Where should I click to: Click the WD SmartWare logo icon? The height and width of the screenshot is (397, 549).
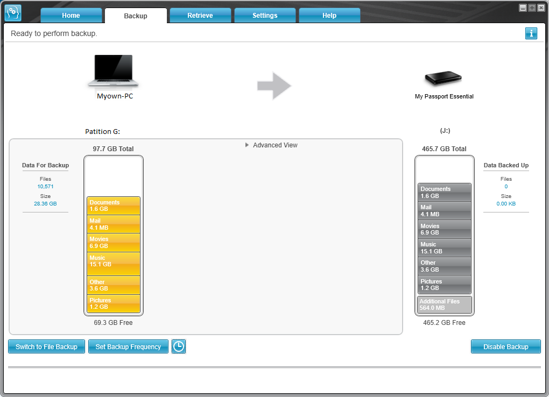(13, 13)
